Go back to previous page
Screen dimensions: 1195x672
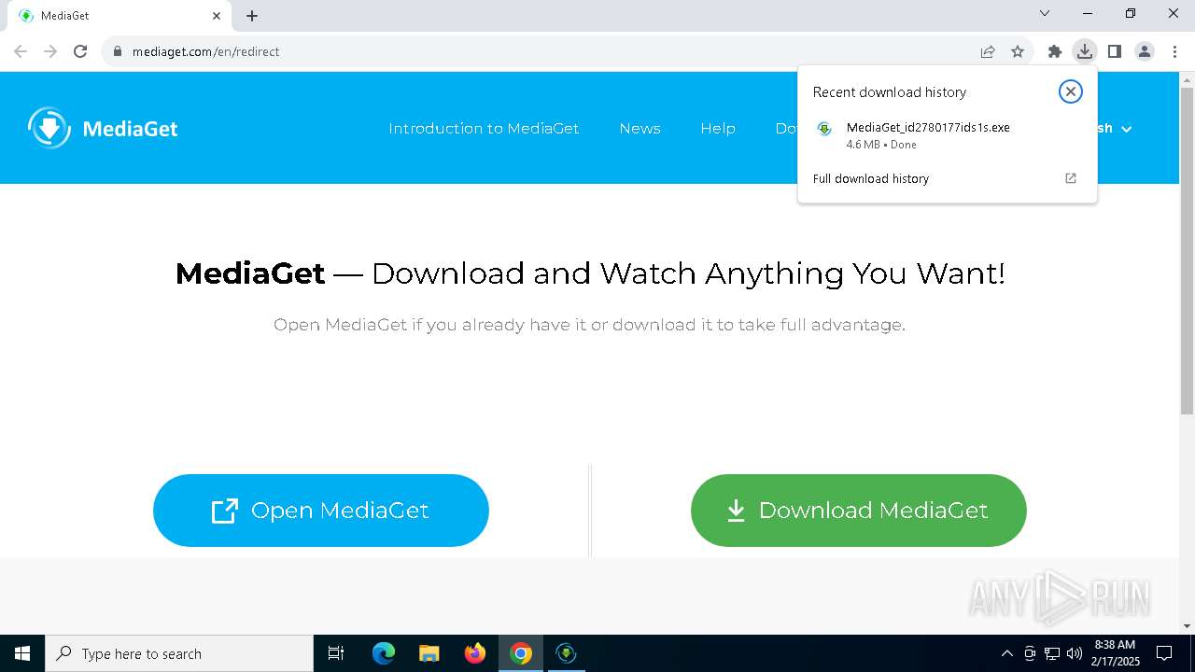[x=21, y=51]
